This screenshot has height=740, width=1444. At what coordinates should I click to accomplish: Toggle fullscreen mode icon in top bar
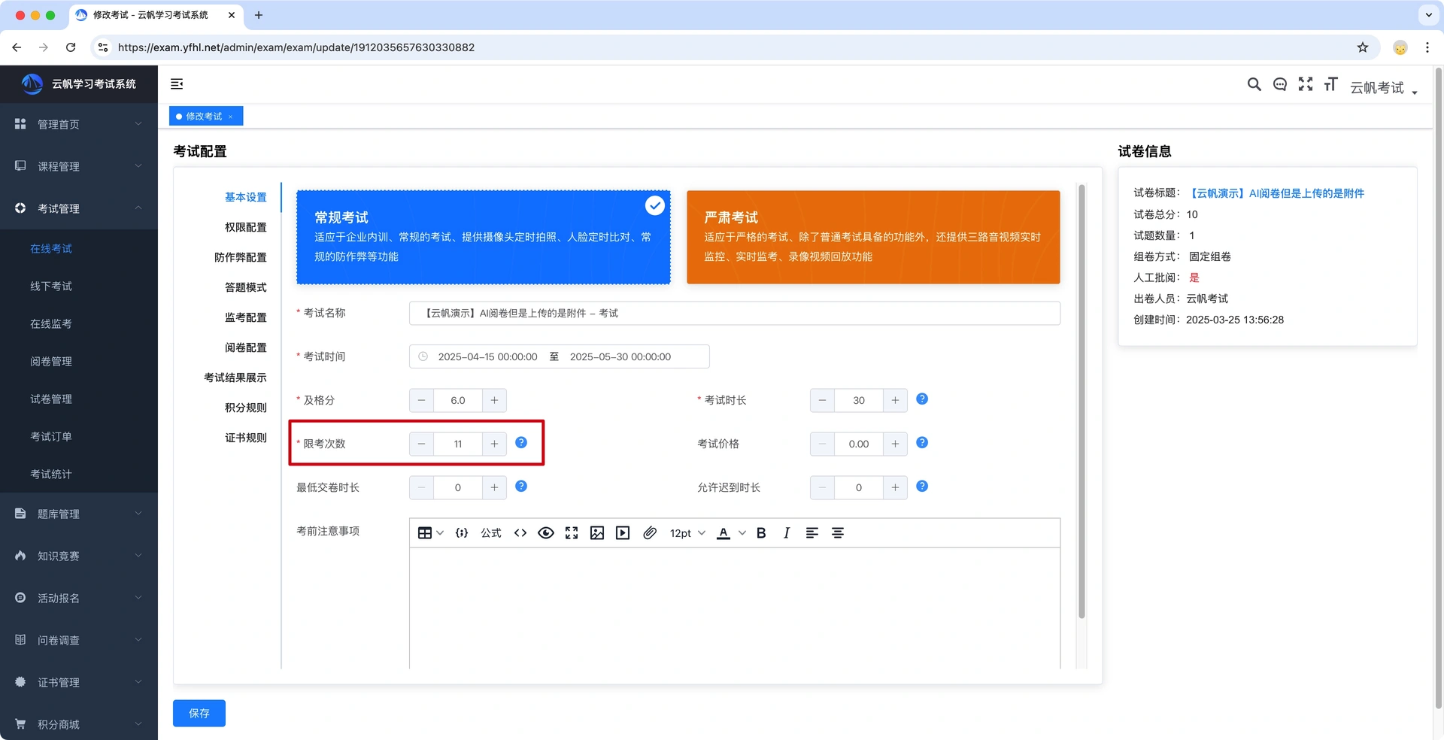(1306, 84)
